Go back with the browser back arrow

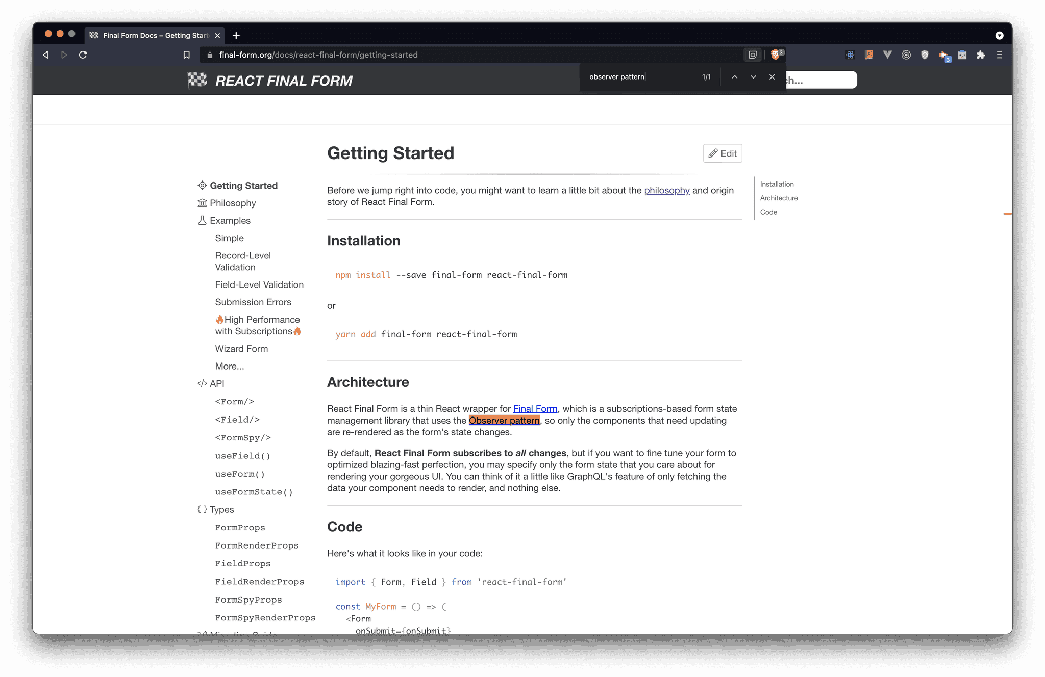click(46, 55)
